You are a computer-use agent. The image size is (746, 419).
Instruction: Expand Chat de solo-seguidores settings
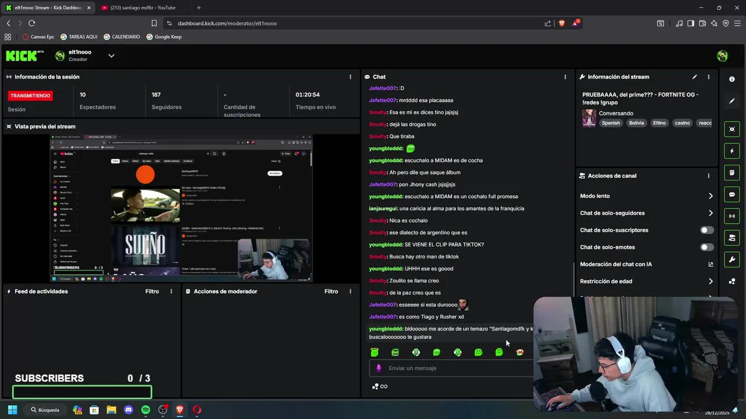tap(646, 213)
